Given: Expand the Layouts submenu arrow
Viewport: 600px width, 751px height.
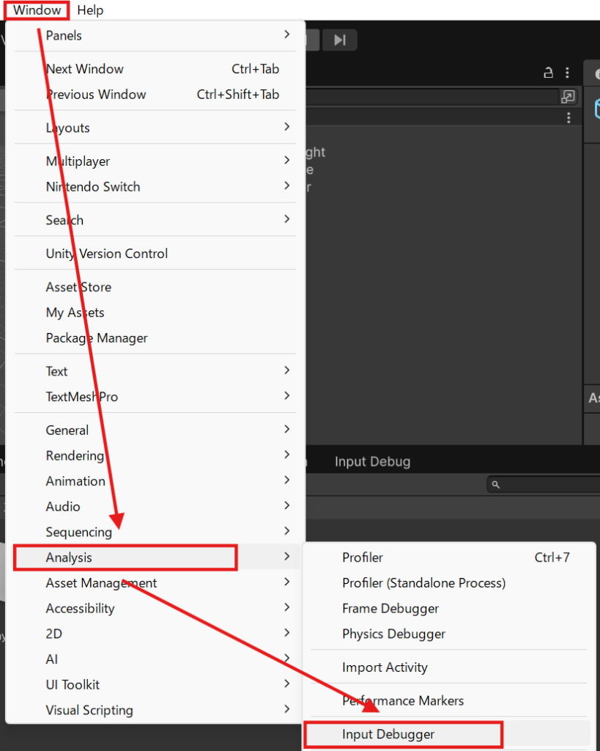Looking at the screenshot, I should 287,128.
